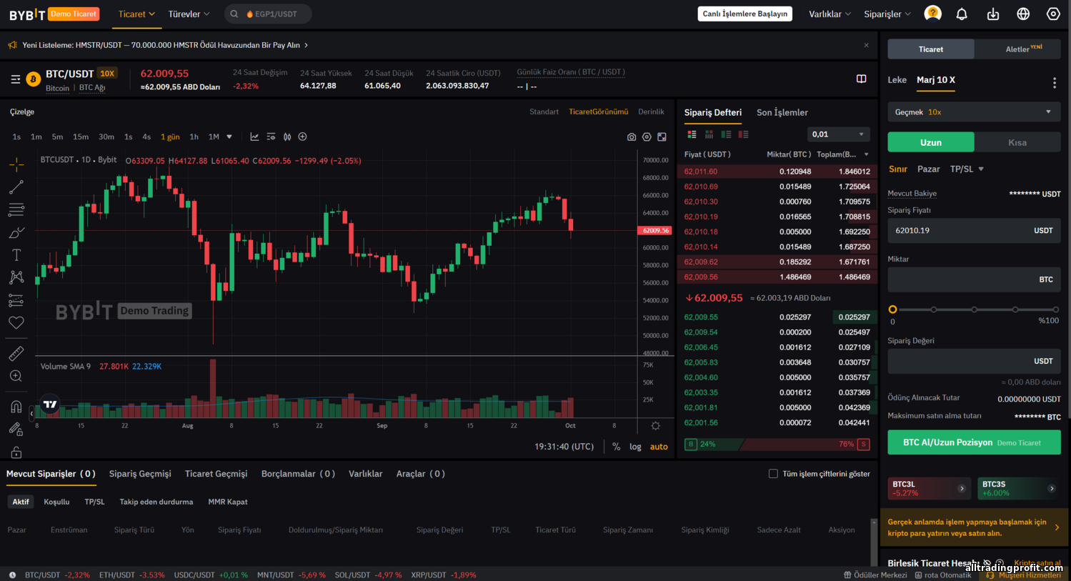Image resolution: width=1071 pixels, height=581 pixels.
Task: Open the trading layout book icon
Action: pyautogui.click(x=861, y=79)
